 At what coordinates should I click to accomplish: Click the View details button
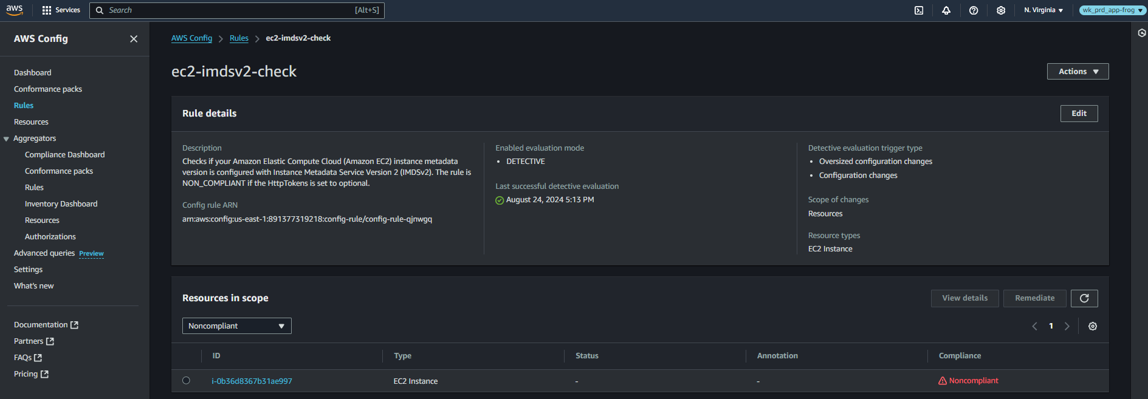coord(965,298)
